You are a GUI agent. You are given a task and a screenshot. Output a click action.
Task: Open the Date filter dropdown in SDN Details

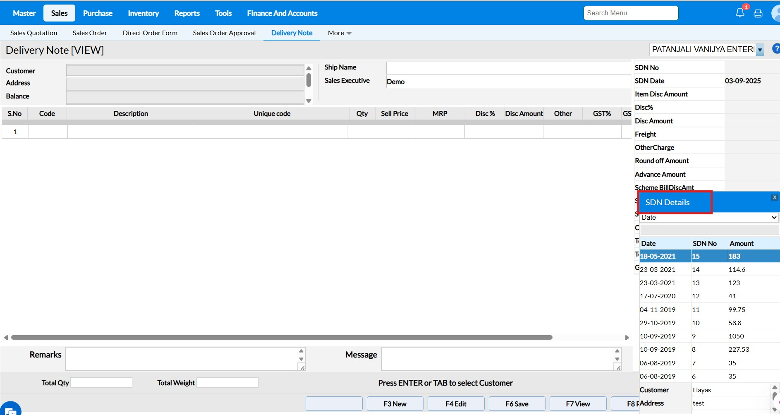tap(709, 217)
